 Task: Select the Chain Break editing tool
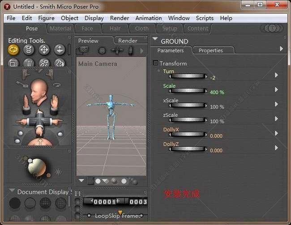pos(44,63)
